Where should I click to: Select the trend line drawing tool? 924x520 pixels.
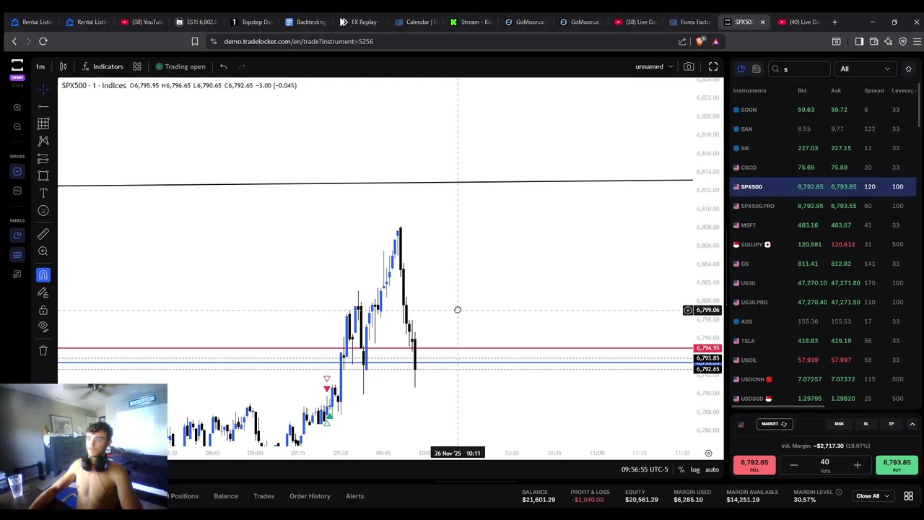point(43,106)
